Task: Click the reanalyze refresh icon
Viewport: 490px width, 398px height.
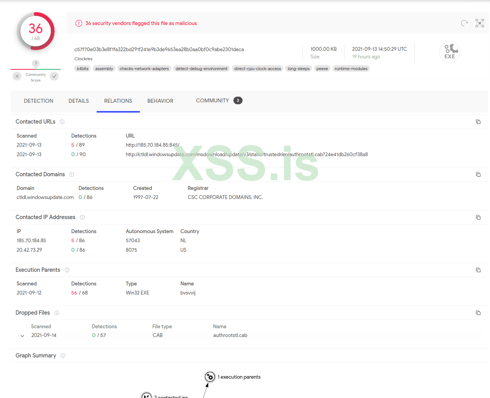Action: tap(464, 23)
